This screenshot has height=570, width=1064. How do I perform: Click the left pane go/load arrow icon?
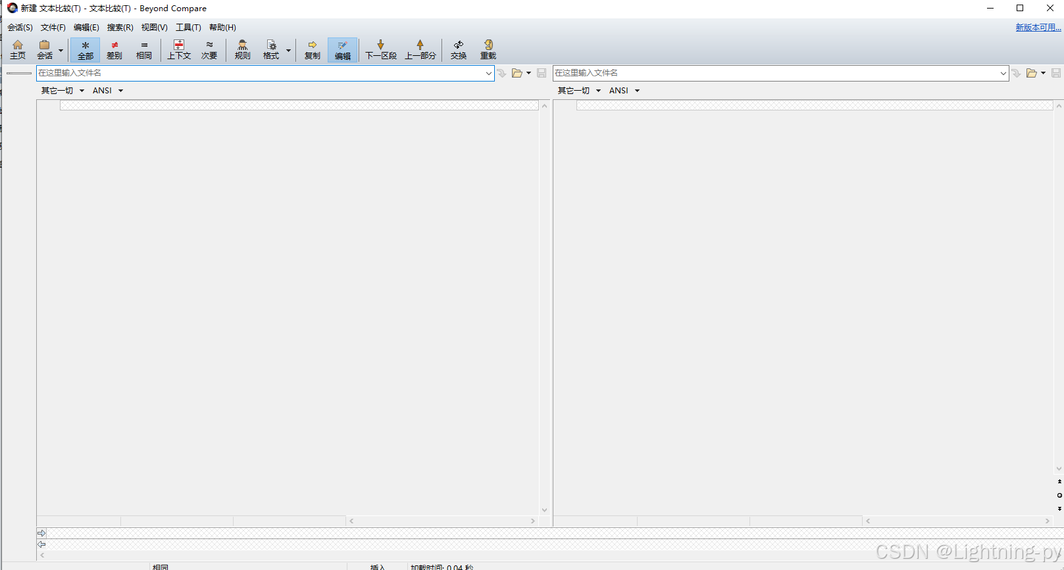[x=502, y=73]
